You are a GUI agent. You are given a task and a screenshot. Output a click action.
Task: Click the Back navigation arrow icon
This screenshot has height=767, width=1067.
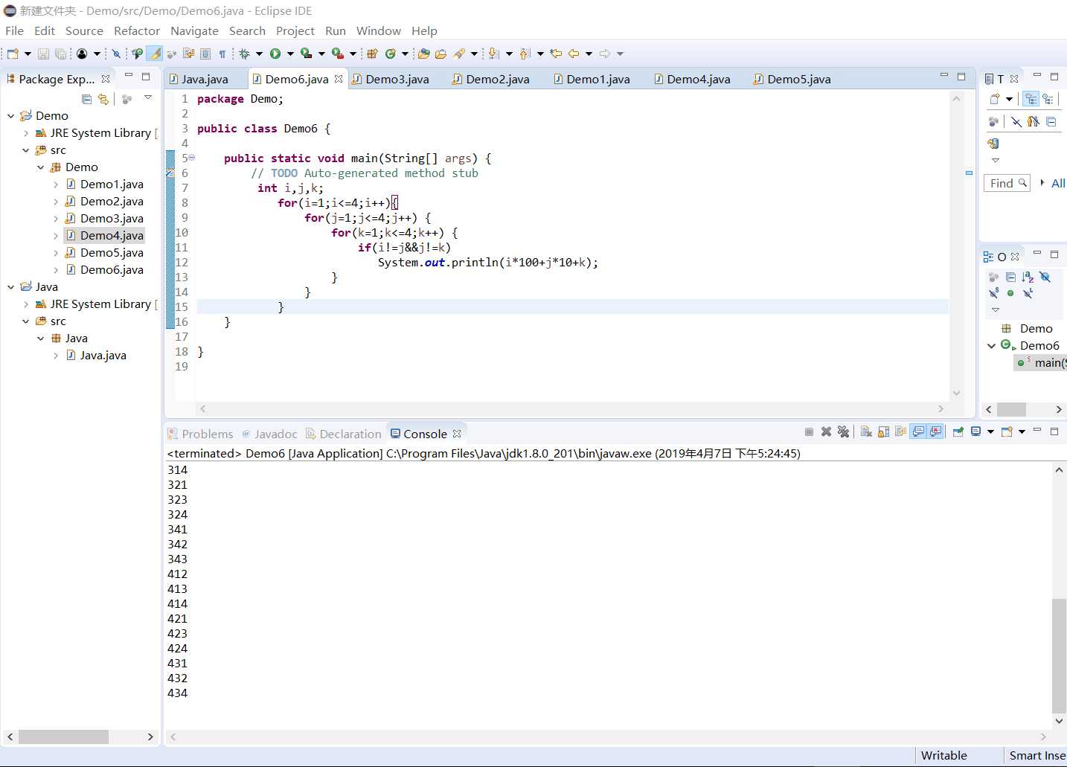(x=574, y=54)
